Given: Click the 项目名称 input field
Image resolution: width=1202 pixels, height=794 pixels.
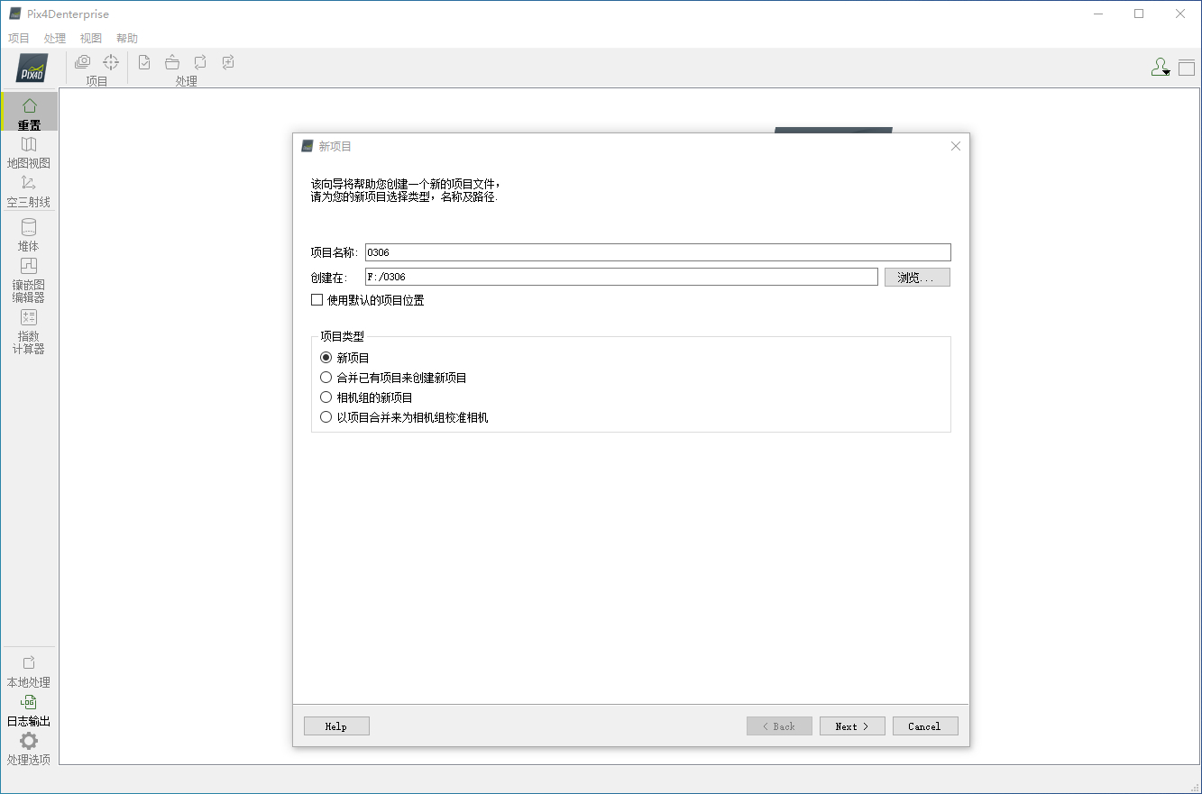Looking at the screenshot, I should (x=658, y=252).
